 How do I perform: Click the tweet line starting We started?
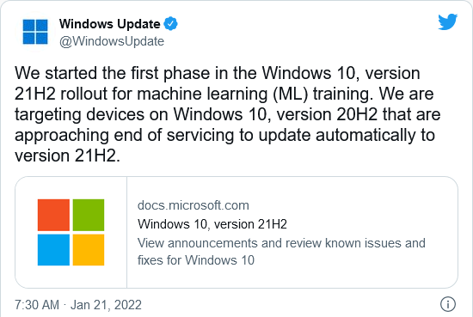pyautogui.click(x=218, y=73)
